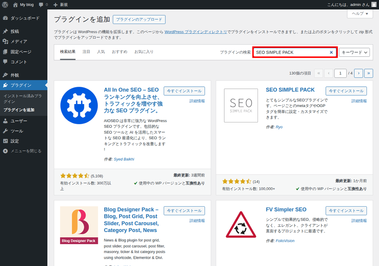Viewport: 379px width, 266px height.
Task: Install Blog Designer Pack now
Action: point(184,211)
